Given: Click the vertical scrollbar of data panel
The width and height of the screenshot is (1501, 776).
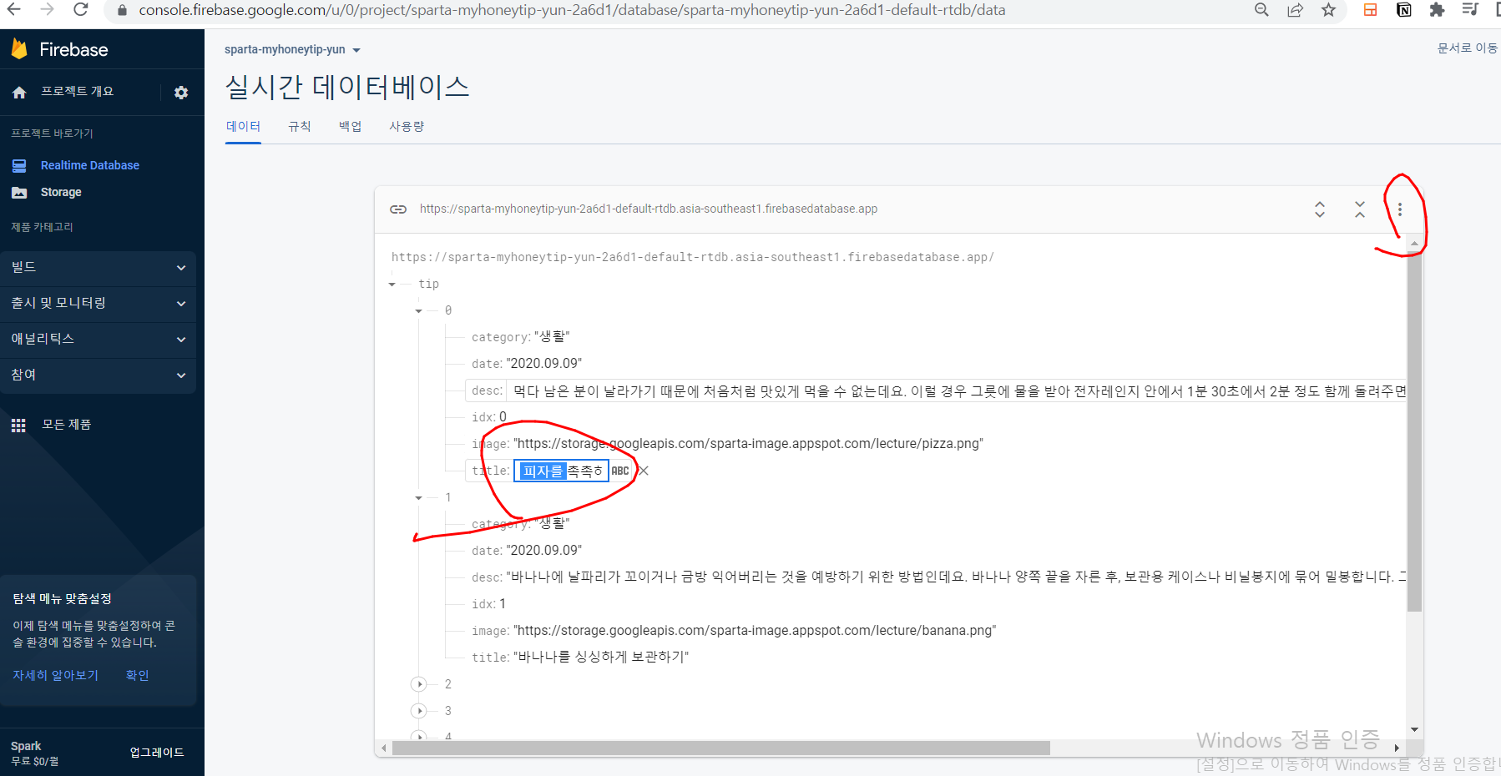Looking at the screenshot, I should point(1414,432).
